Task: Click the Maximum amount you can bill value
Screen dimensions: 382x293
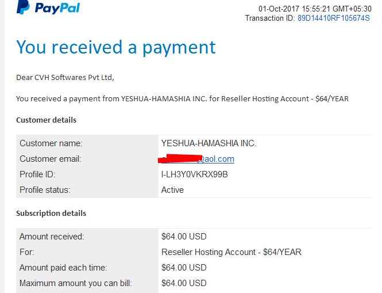Action: (x=184, y=283)
